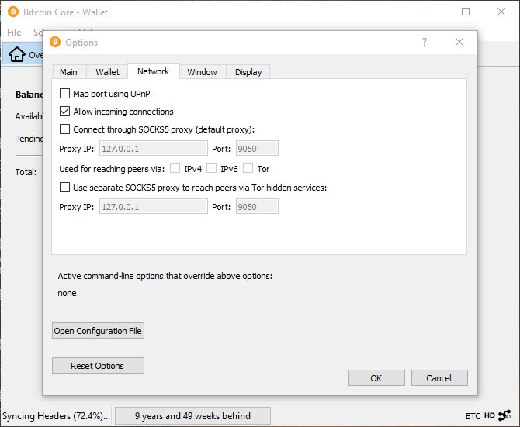Confirm settings with OK button

(x=376, y=378)
